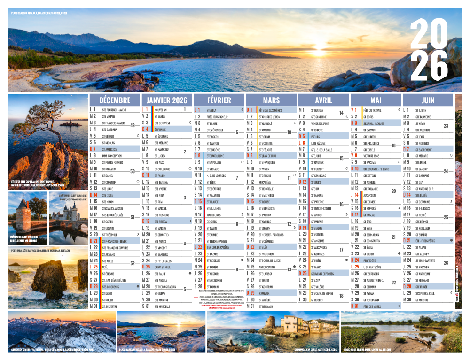Screen dimensions: 470x360
Task: Open the Port Bara rocky coast photo
Action: tap(48, 278)
